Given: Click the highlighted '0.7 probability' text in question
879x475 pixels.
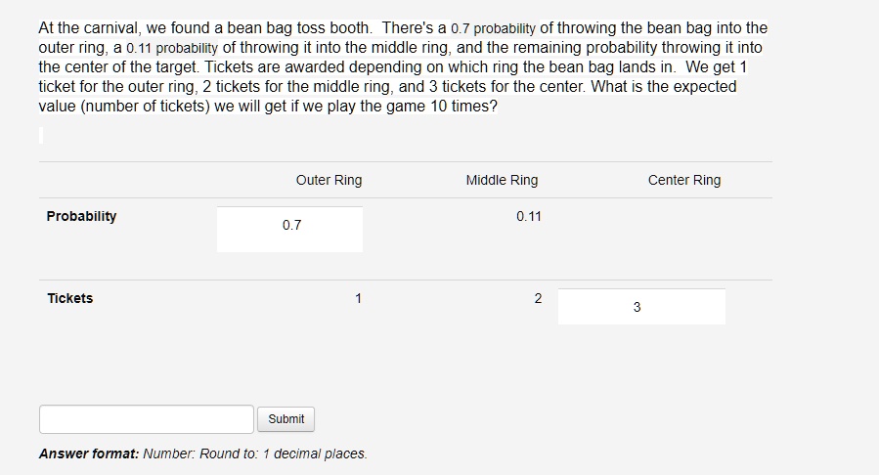Looking at the screenshot, I should pos(494,28).
